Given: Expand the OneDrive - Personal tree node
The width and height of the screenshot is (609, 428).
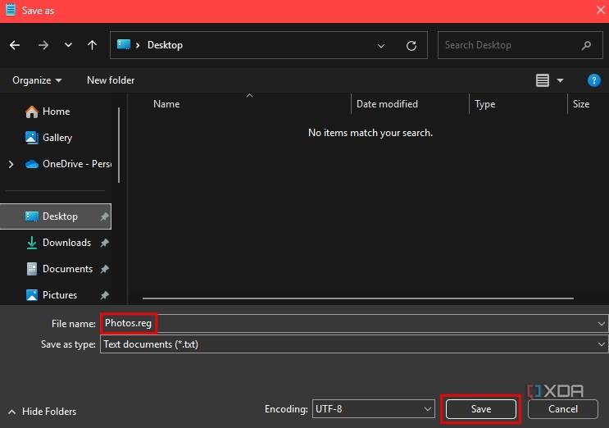Looking at the screenshot, I should [11, 164].
